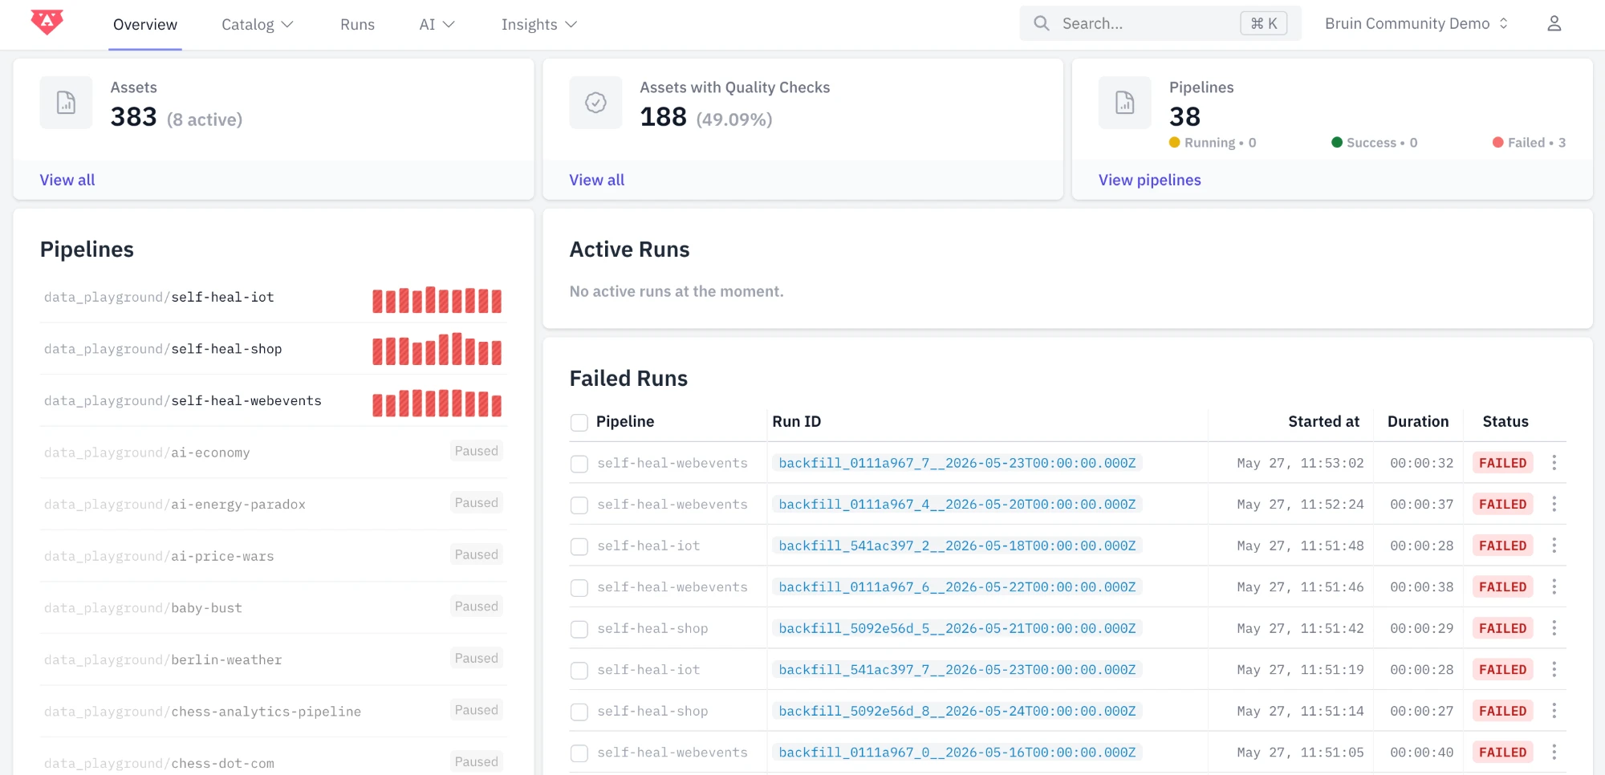Click the Assets card document icon
Screen dimensions: 1605x775
click(x=66, y=103)
